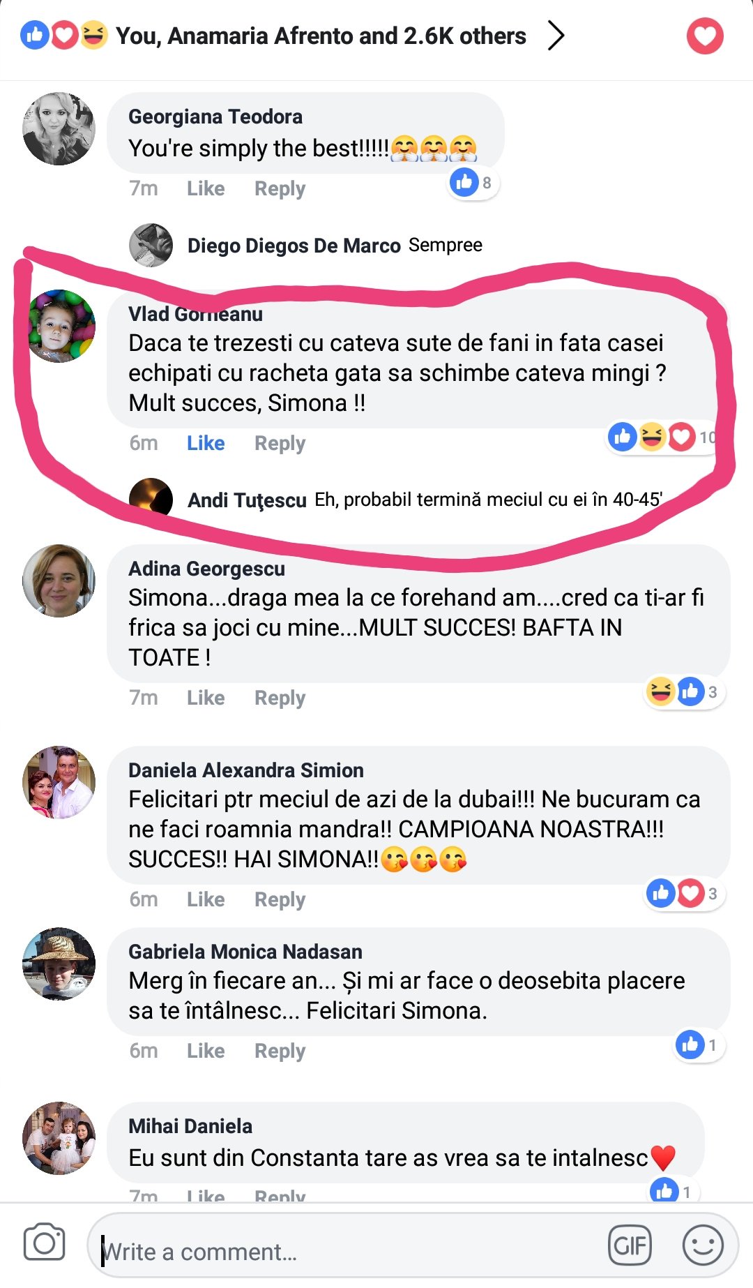Reply to Daniela Alexandra Simion's comment
Viewport: 753px width, 1288px height.
[280, 899]
